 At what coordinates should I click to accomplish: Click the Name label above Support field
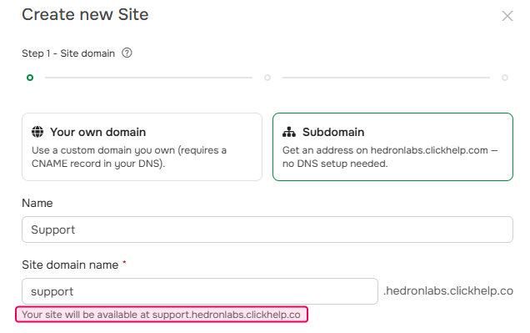click(37, 203)
